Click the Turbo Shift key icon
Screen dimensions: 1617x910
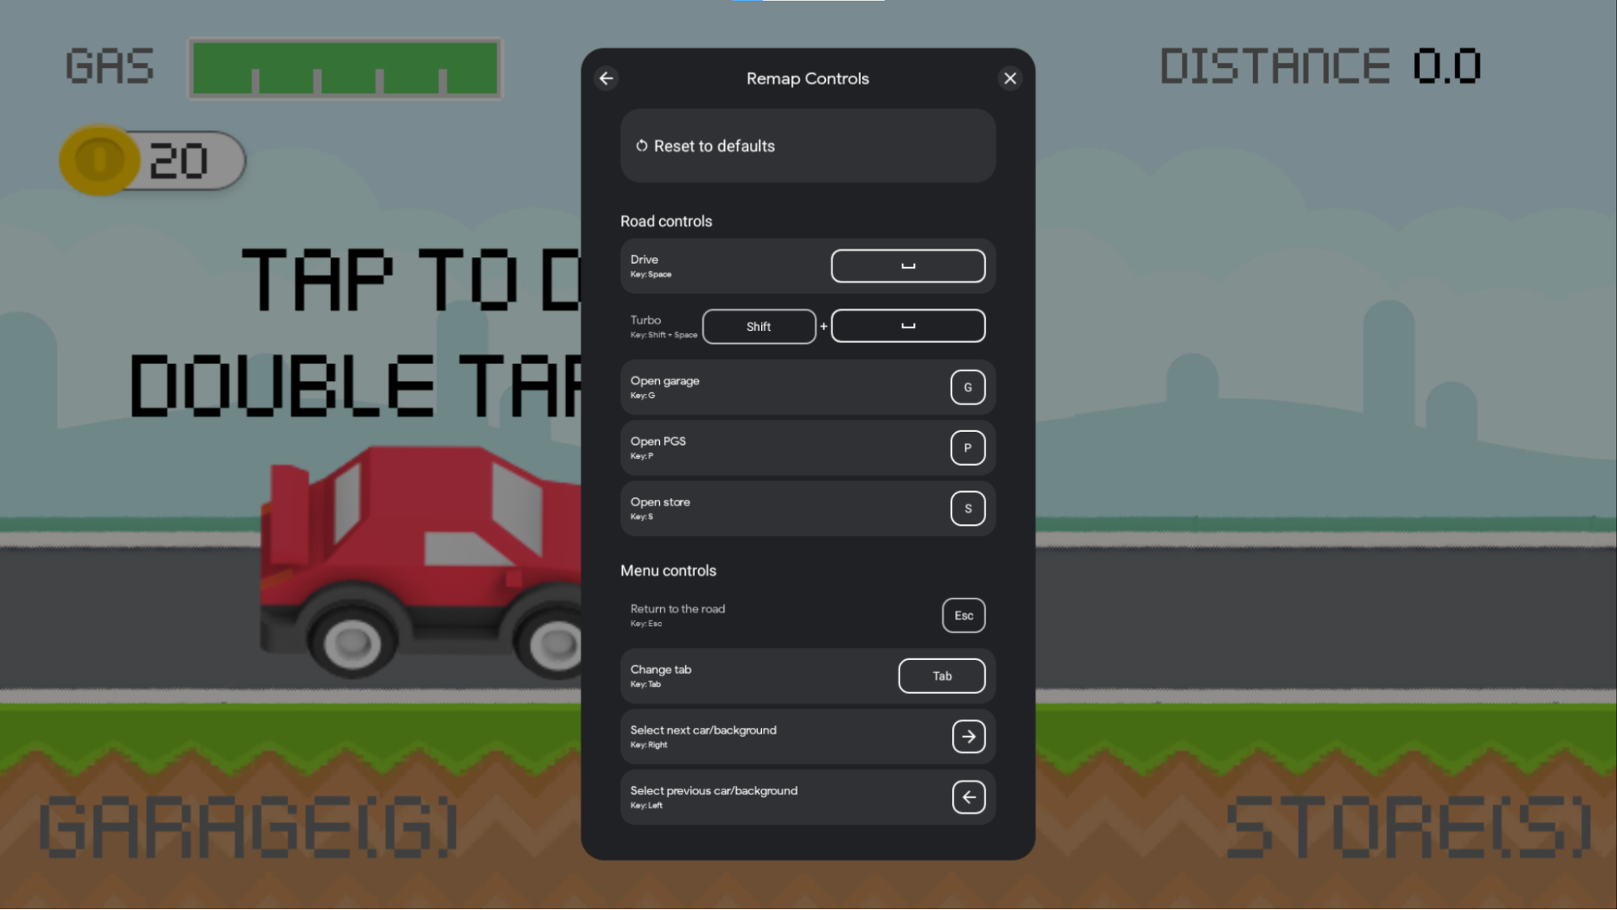point(760,325)
